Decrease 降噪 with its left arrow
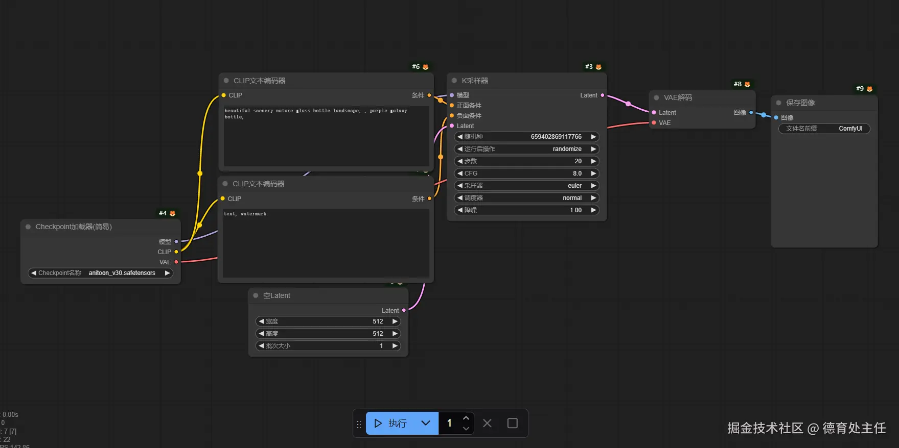Screen dimensions: 899x448 point(459,210)
